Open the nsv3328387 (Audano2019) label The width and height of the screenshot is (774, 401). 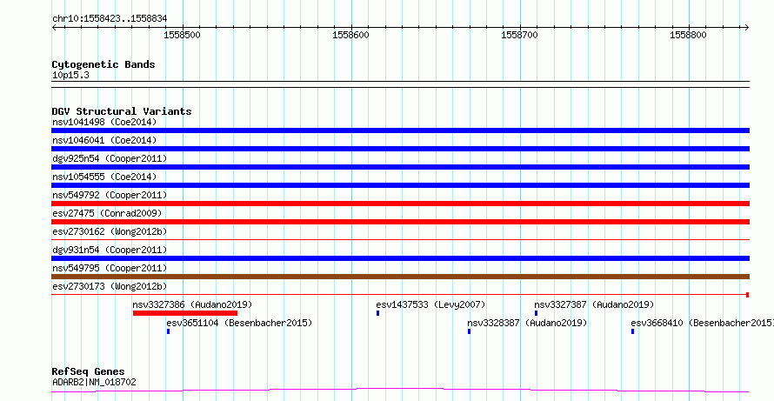(527, 323)
